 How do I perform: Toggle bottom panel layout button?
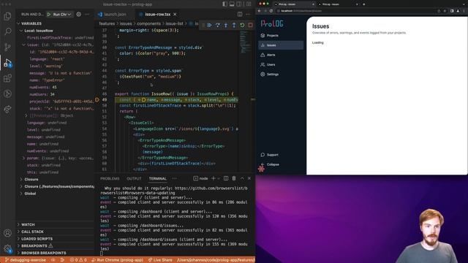[232, 4]
